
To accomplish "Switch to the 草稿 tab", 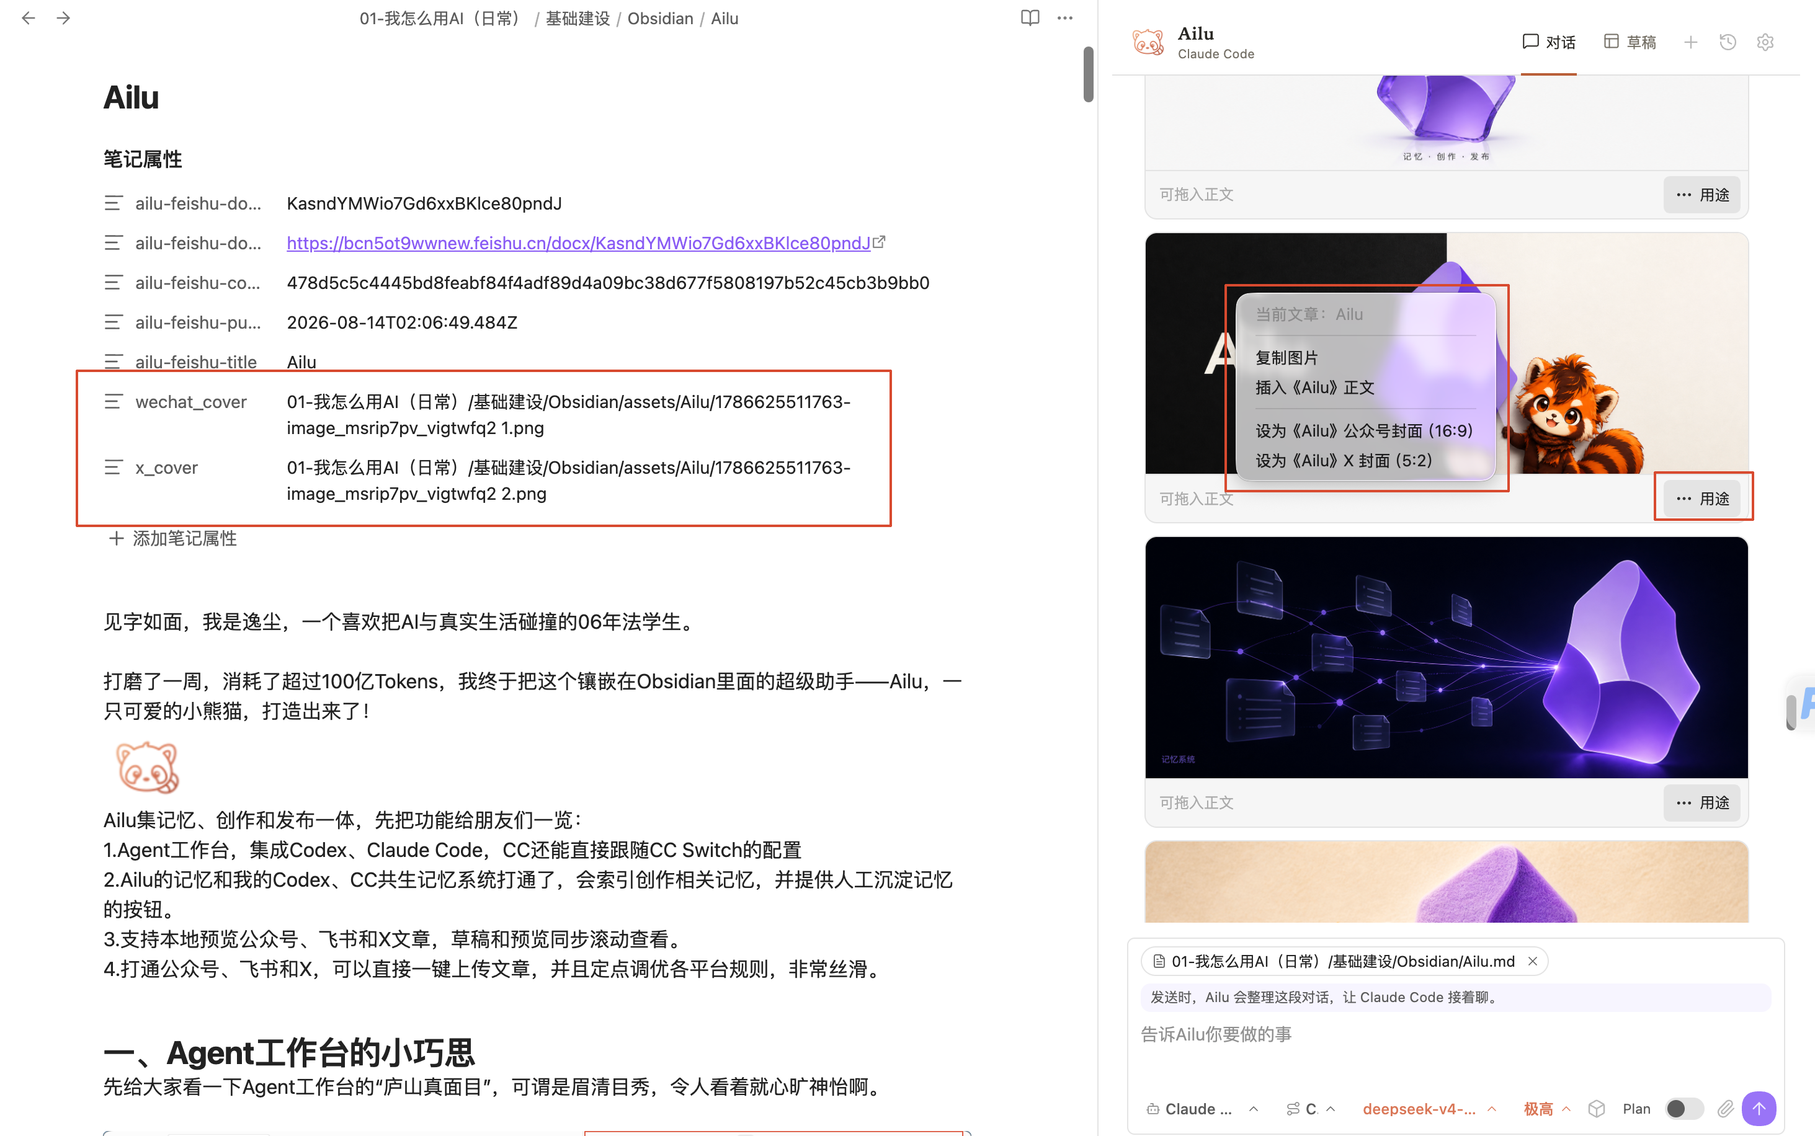I will point(1630,42).
